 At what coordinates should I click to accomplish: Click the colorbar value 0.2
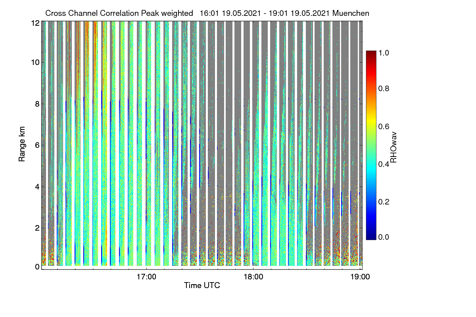pyautogui.click(x=384, y=201)
